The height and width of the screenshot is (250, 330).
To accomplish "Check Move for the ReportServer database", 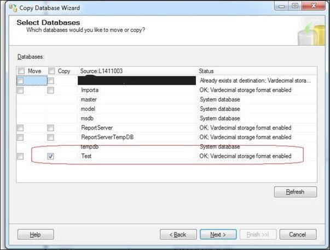I will [21, 128].
